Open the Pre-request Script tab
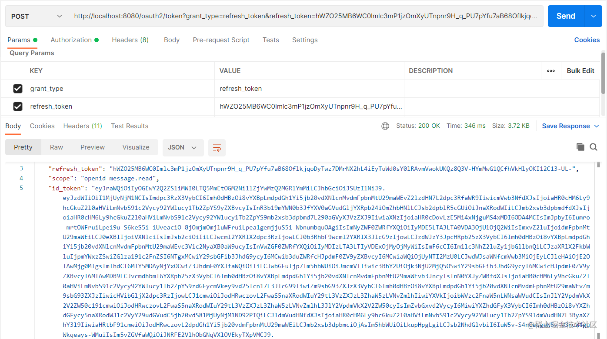Viewport: 607px width, 339px height. click(x=221, y=40)
